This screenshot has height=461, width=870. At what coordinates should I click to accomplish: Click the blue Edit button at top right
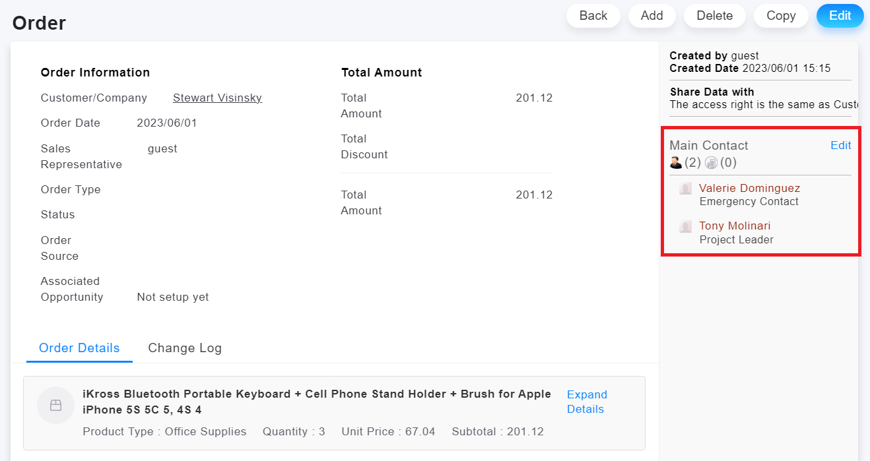840,16
